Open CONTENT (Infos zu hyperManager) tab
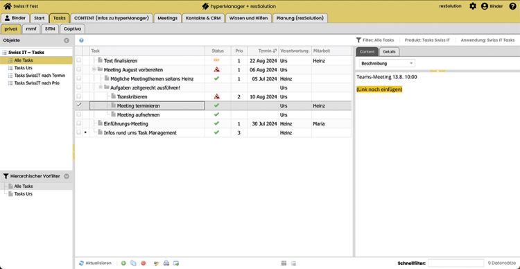 112,18
